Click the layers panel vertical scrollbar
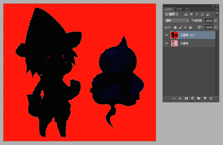Screen dimensions: 223x145 (x=217, y=63)
